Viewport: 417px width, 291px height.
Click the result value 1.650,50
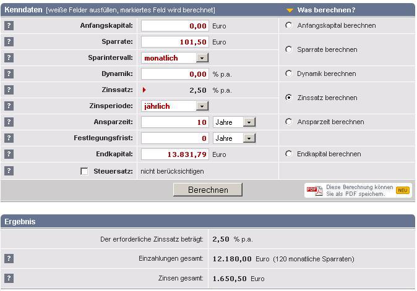pos(230,279)
